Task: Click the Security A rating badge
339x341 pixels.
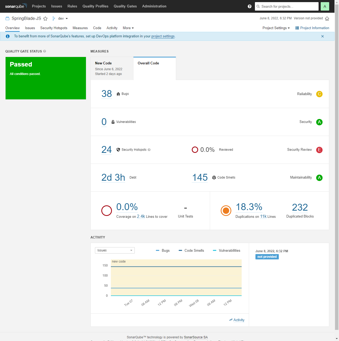Action: pos(319,122)
